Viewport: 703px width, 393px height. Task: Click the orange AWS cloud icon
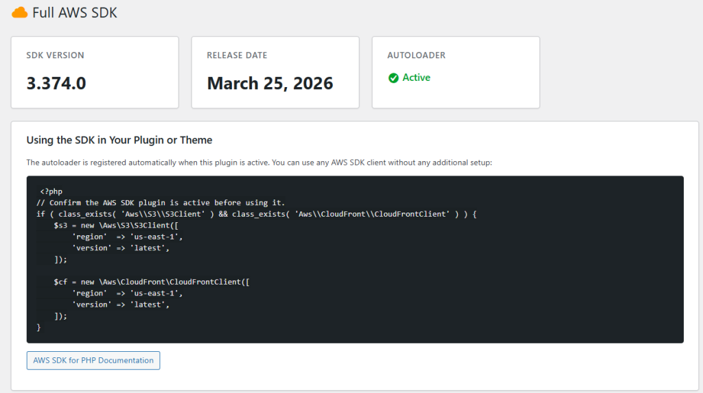tap(20, 12)
